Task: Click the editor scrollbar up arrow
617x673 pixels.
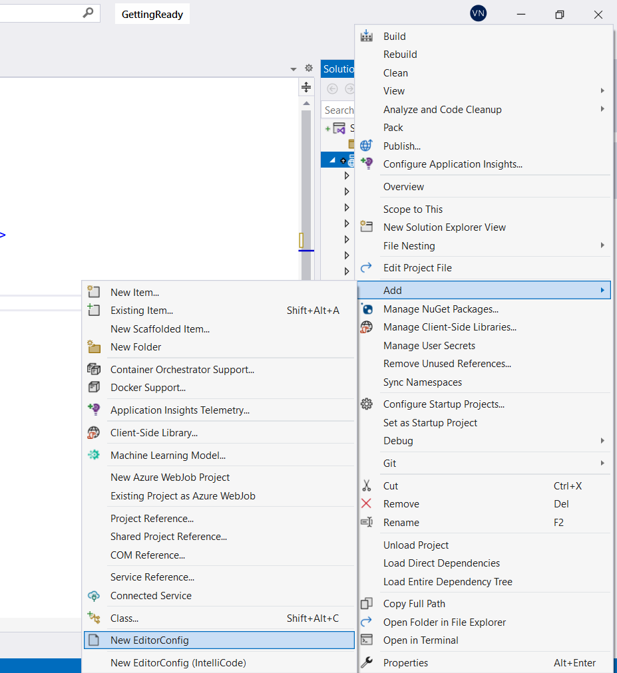Action: click(306, 103)
